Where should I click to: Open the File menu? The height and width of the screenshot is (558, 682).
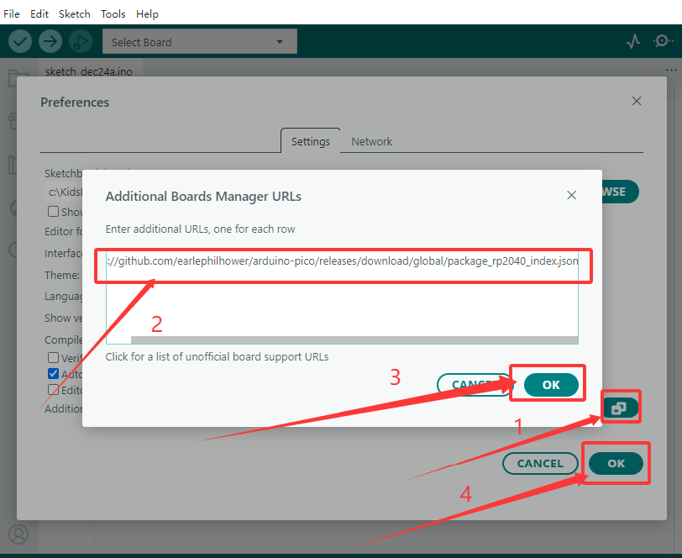[x=11, y=14]
